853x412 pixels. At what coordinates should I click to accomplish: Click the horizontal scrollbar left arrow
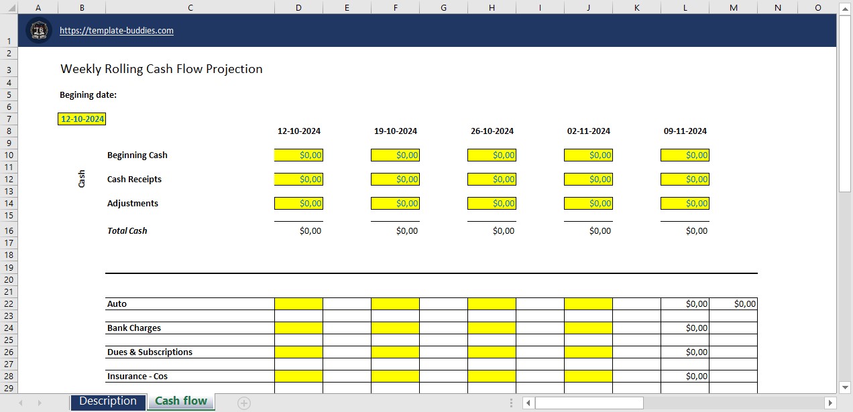click(x=529, y=403)
